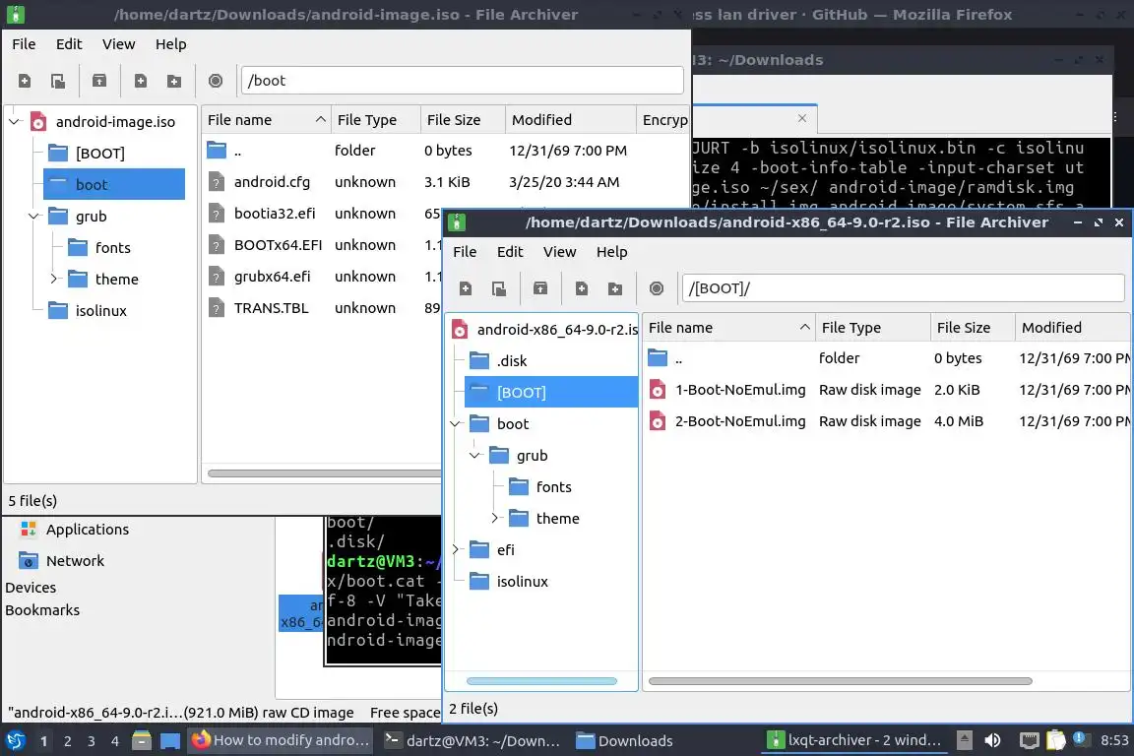Click New archive icon in android-image.iso window
1134x756 pixels.
[25, 81]
